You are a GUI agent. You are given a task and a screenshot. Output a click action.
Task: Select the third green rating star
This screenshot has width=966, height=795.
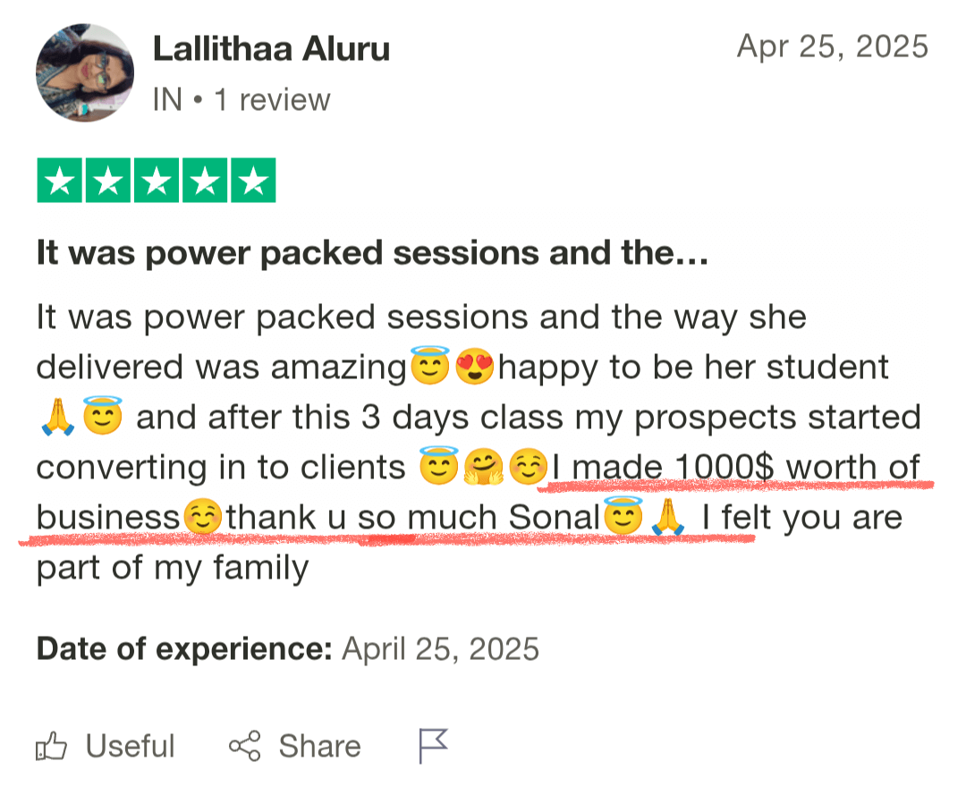point(157,182)
